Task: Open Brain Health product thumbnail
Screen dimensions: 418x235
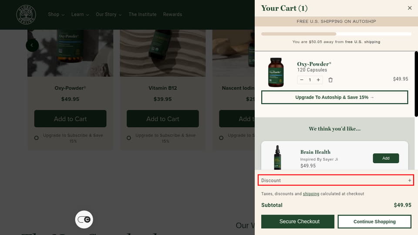Action: [x=277, y=158]
